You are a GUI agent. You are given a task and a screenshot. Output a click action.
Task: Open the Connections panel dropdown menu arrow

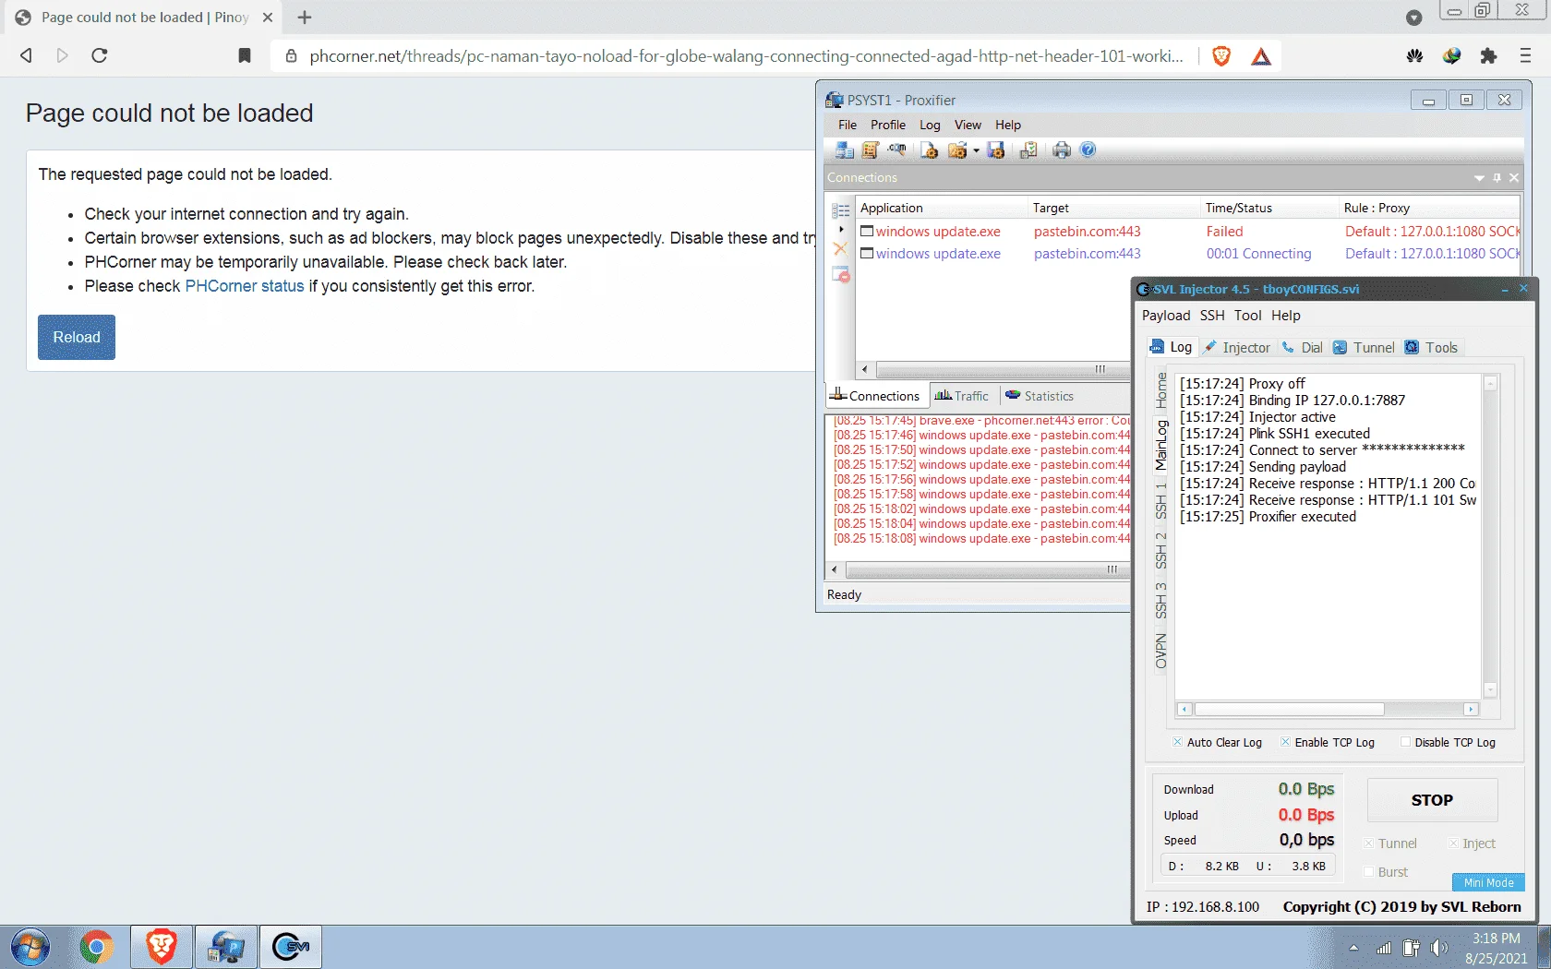point(1479,177)
